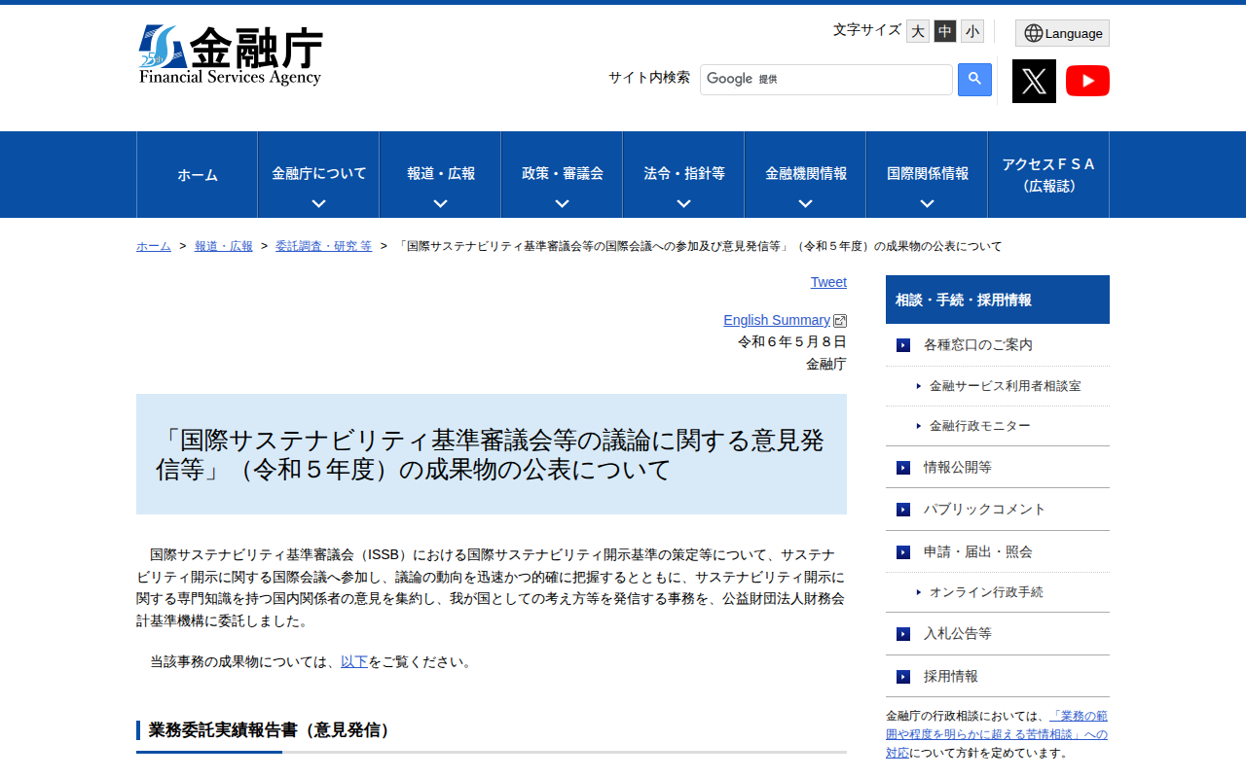
Task: Open the English Summary link
Action: (777, 320)
